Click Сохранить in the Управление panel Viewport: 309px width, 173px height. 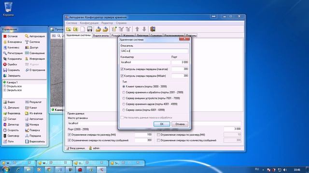(12, 70)
